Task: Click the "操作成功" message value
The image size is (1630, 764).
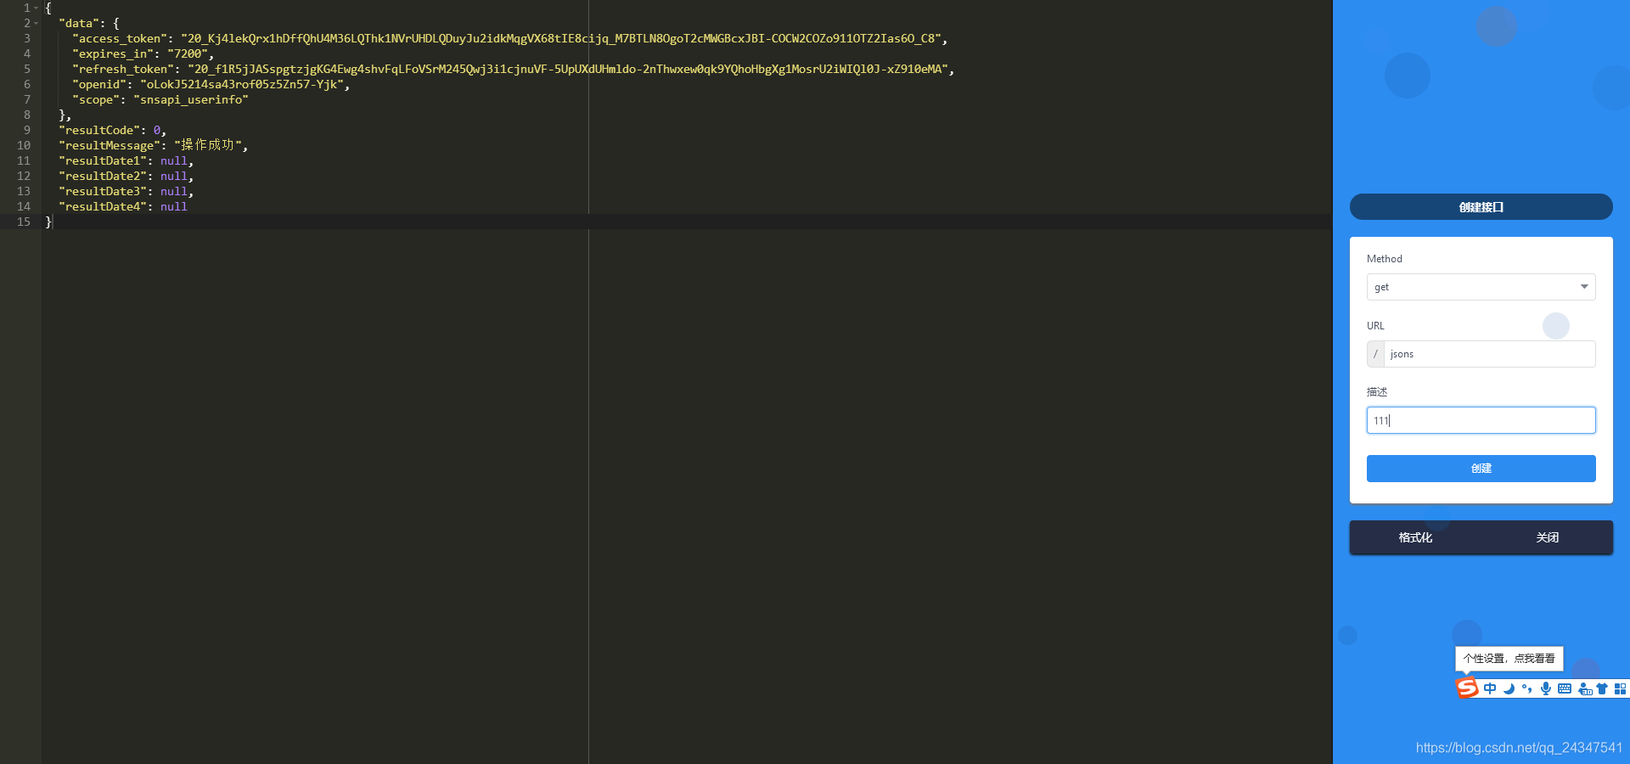Action: (x=208, y=146)
